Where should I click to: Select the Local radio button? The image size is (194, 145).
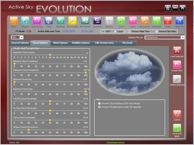click(x=115, y=31)
